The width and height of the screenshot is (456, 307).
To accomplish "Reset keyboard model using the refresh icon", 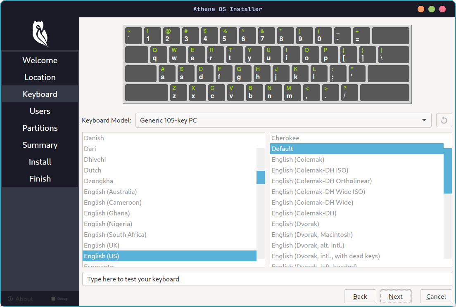I will click(x=444, y=120).
